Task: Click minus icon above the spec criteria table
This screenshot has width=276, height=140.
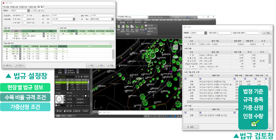Action: pyautogui.click(x=113, y=28)
